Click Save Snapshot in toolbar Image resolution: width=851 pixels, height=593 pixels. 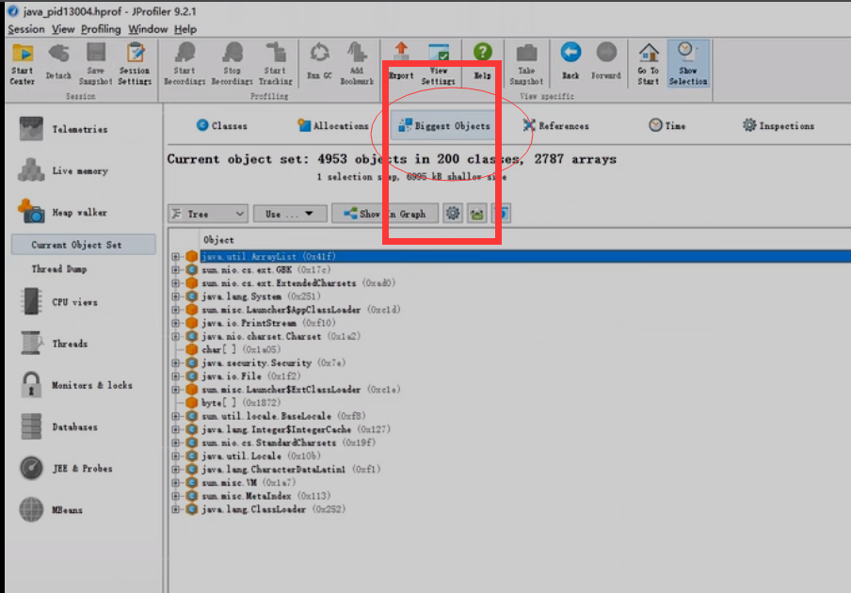click(x=95, y=64)
